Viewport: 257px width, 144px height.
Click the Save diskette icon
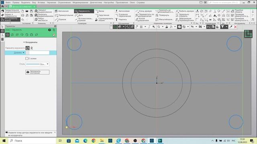[31, 11]
